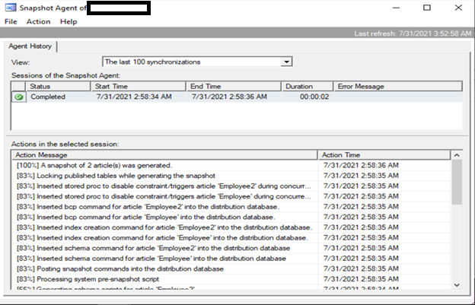The image size is (475, 305).
Task: Click the Action Message column header
Action: coord(164,155)
